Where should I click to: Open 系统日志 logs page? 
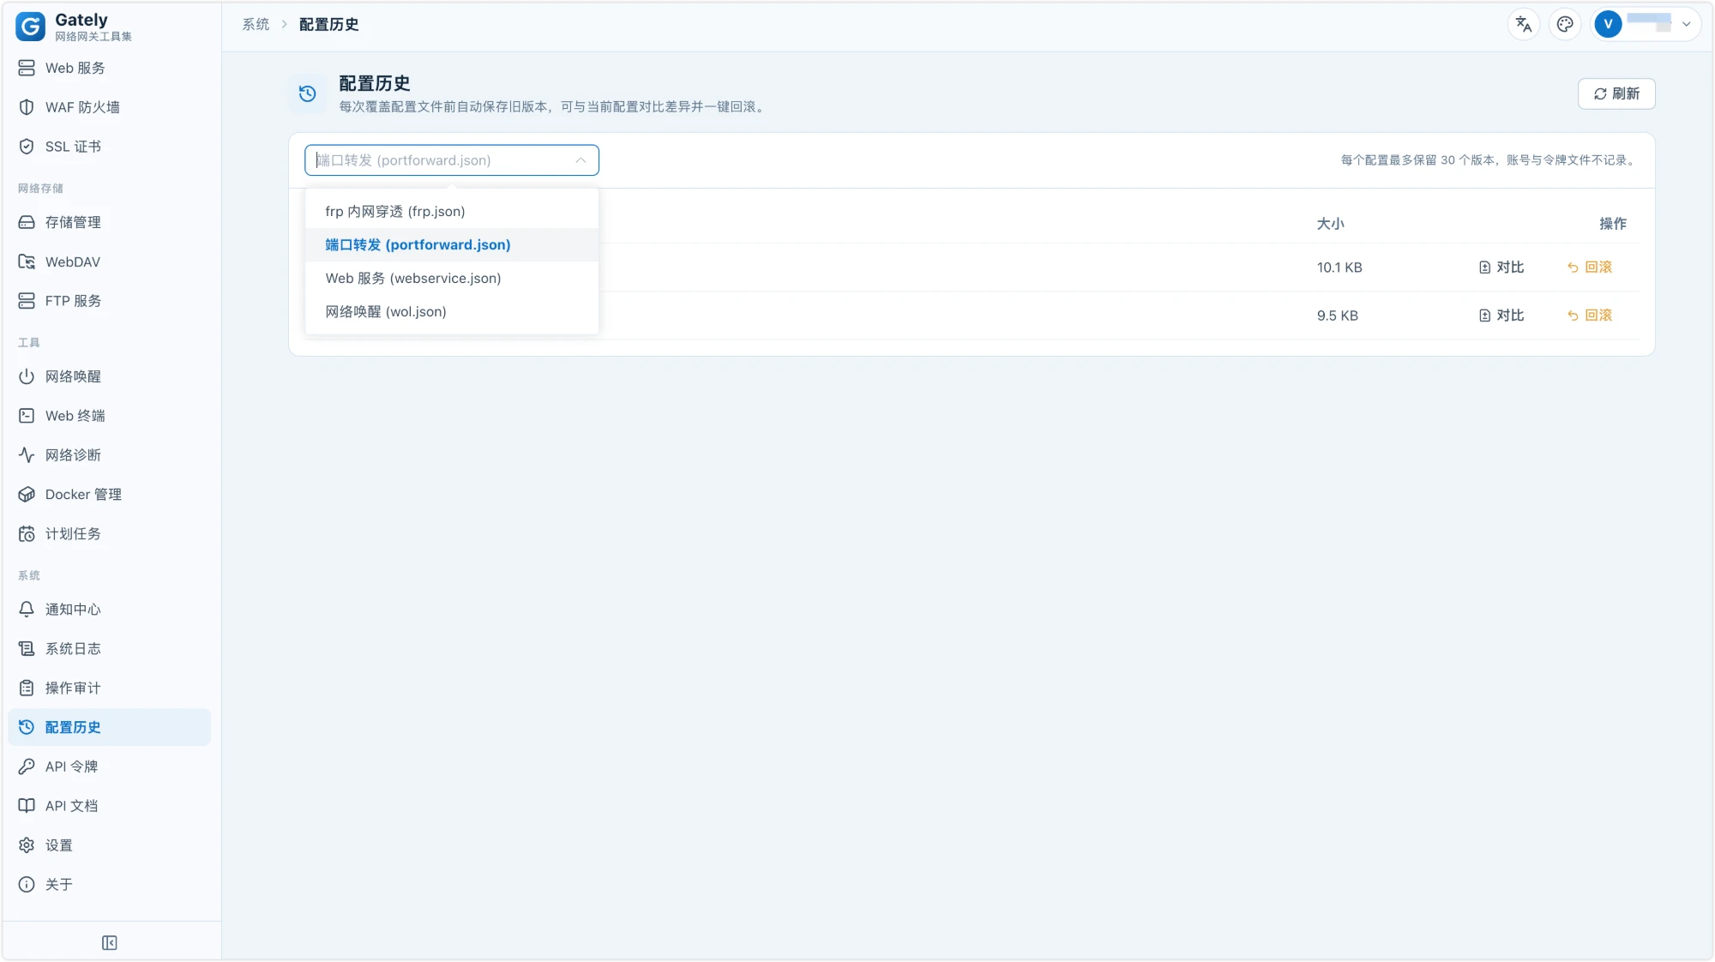pyautogui.click(x=109, y=649)
